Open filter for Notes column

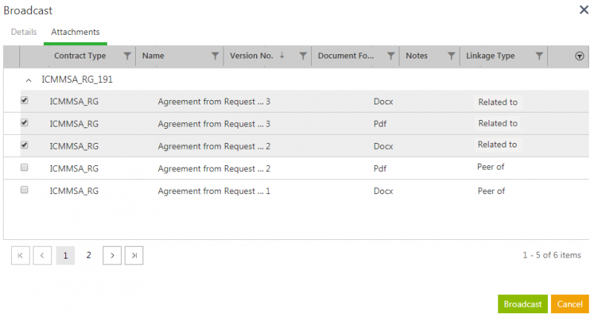coord(451,56)
